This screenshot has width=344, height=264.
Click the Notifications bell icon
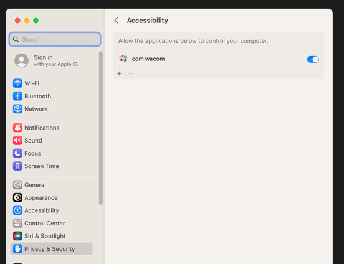click(17, 128)
